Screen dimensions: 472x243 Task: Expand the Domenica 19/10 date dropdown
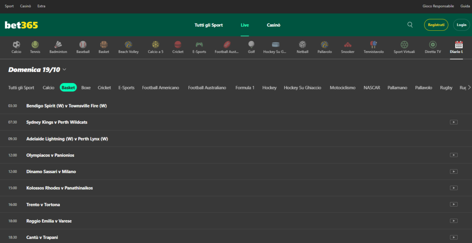click(x=64, y=70)
